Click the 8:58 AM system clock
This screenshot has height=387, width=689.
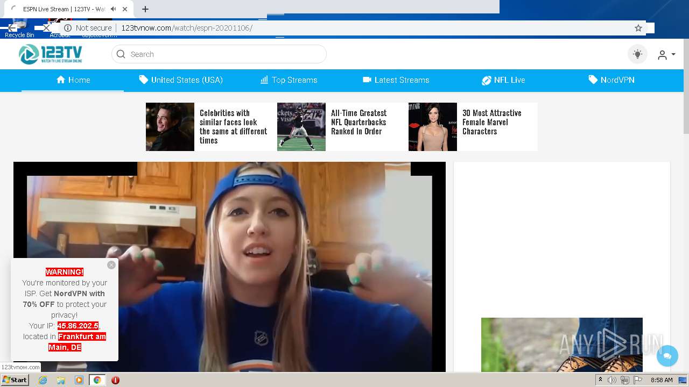tap(662, 380)
